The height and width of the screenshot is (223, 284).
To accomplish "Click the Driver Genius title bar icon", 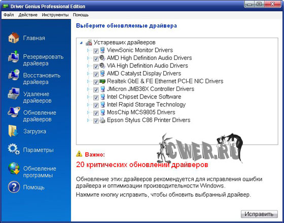I will tap(6, 7).
